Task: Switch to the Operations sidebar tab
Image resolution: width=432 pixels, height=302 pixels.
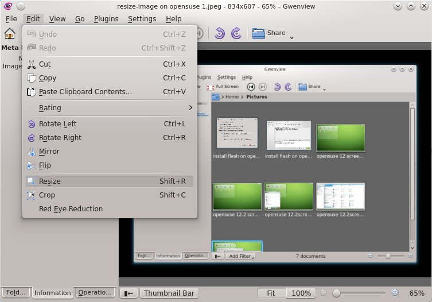Action: point(95,292)
